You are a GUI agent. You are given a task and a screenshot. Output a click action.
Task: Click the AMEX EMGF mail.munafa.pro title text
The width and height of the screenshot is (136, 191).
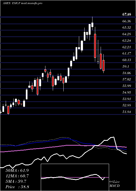pos(23,3)
